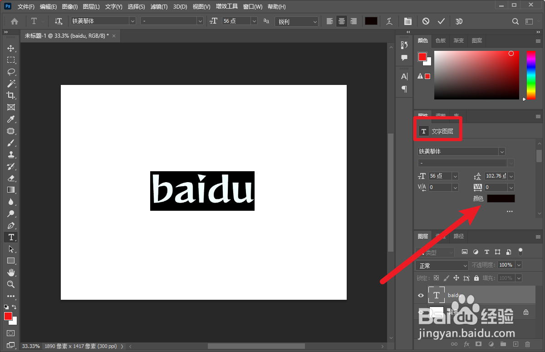Swap foreground and background colors
Viewport: 545px width, 352px height.
(x=14, y=307)
